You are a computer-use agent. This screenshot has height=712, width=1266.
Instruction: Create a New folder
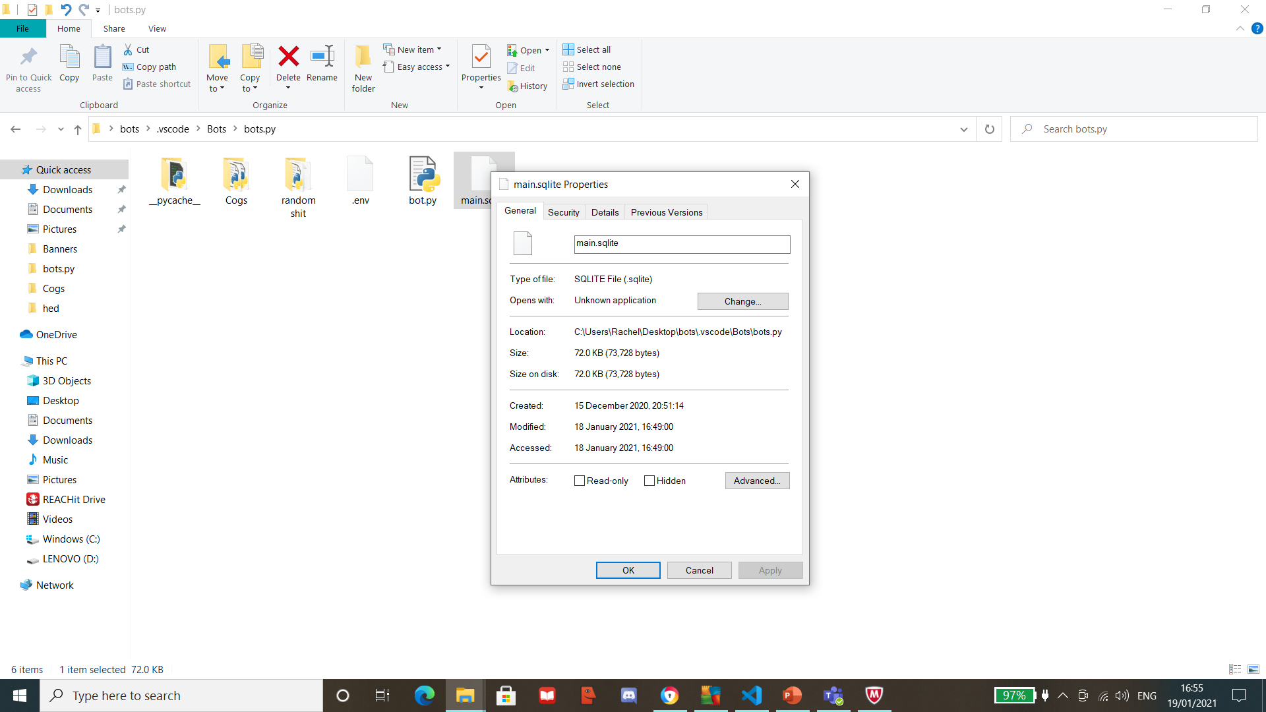coord(363,66)
